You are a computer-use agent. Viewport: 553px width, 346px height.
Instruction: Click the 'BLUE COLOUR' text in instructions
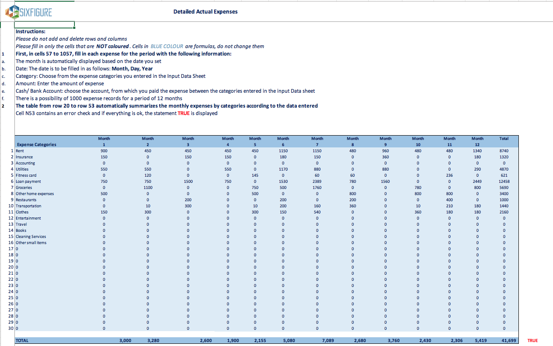167,46
